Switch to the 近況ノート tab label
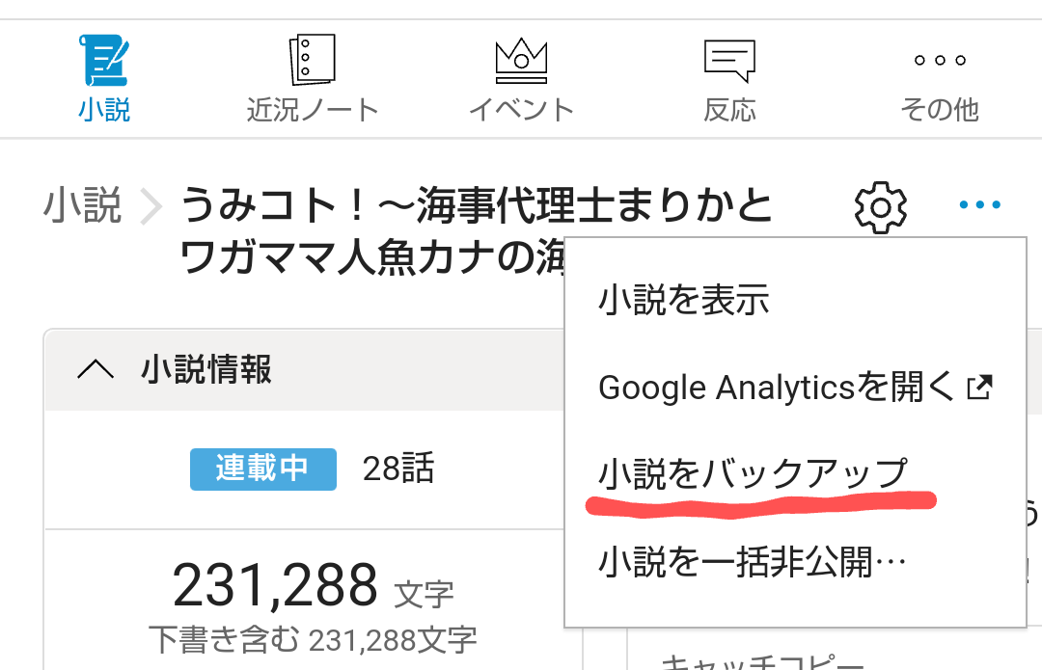The width and height of the screenshot is (1042, 670). (x=312, y=110)
